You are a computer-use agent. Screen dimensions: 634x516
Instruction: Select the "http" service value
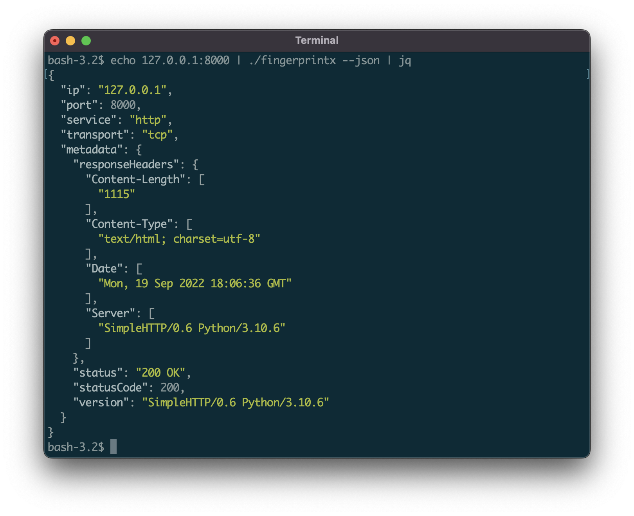point(148,120)
